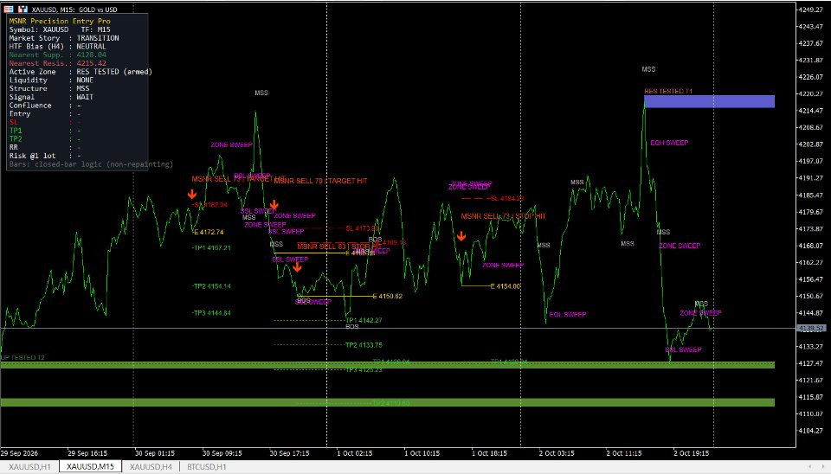Click the yellow E 4154.00 entry line
Image resolution: width=831 pixels, height=474 pixels.
coord(476,286)
